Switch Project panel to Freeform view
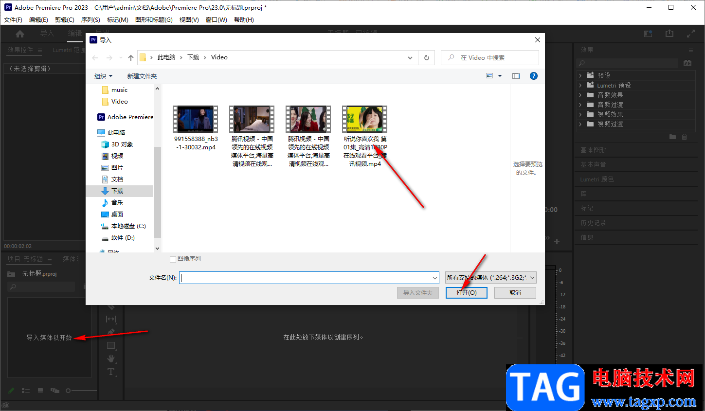 click(55, 391)
